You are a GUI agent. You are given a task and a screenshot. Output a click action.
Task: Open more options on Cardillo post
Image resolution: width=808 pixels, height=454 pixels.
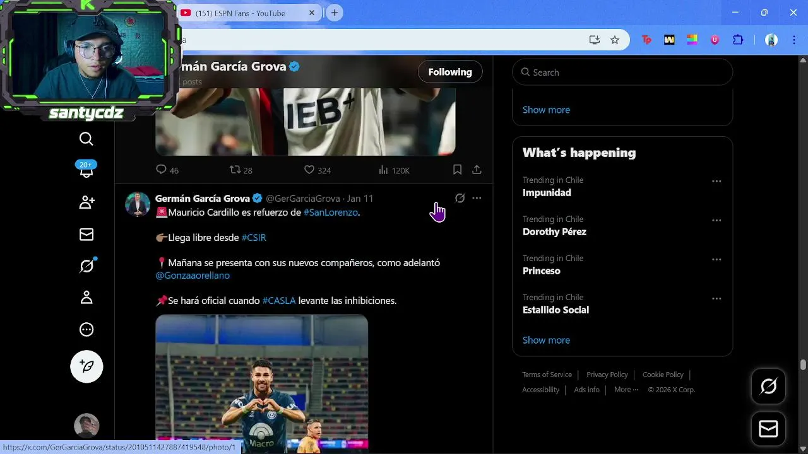[477, 198]
